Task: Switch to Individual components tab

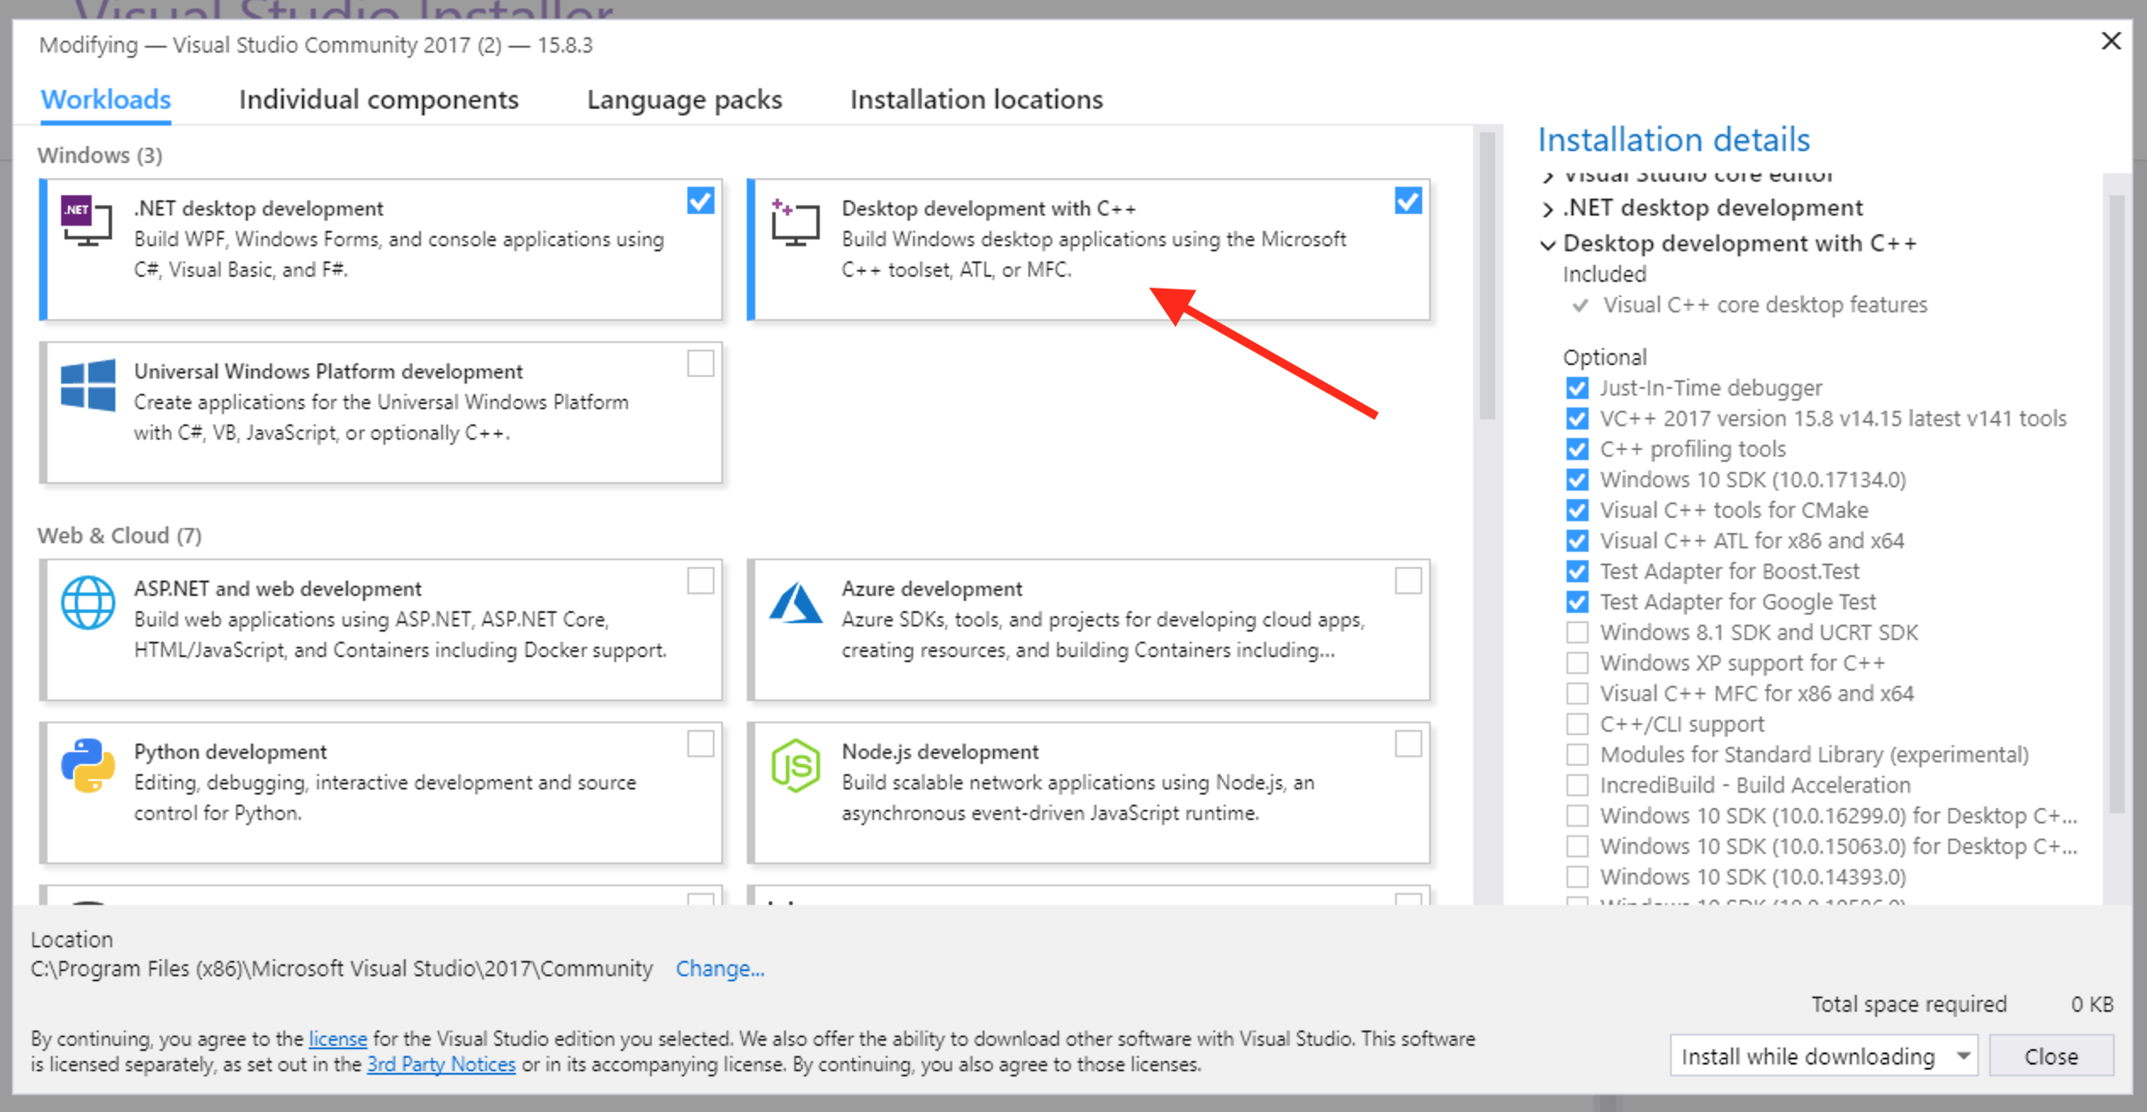Action: [378, 100]
